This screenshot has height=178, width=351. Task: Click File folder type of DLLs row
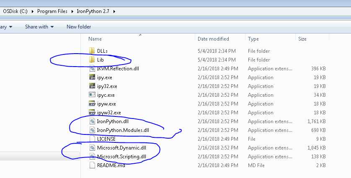point(259,51)
